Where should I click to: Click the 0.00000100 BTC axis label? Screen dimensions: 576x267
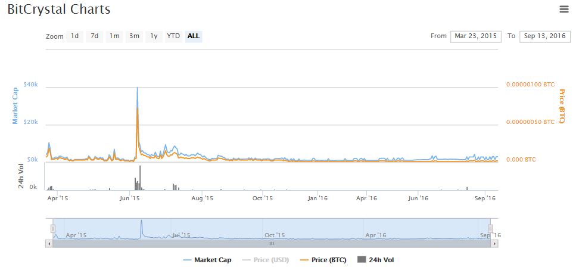coord(531,84)
